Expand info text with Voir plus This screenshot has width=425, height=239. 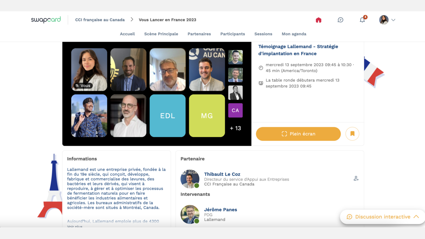75,226
